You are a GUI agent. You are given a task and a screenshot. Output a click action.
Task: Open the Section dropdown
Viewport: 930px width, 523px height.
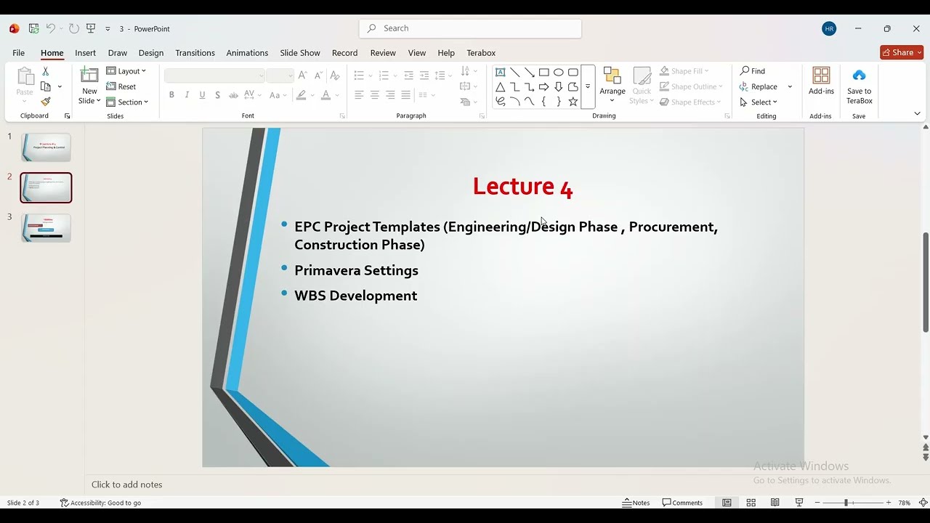coord(127,102)
